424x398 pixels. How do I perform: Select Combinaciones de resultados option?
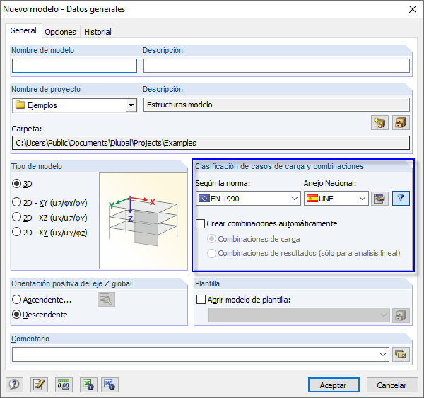(303, 253)
